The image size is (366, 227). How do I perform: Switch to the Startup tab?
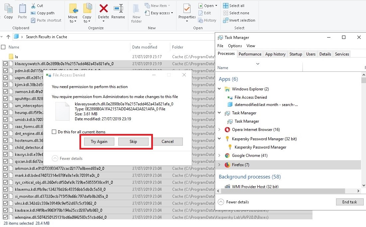pos(296,54)
